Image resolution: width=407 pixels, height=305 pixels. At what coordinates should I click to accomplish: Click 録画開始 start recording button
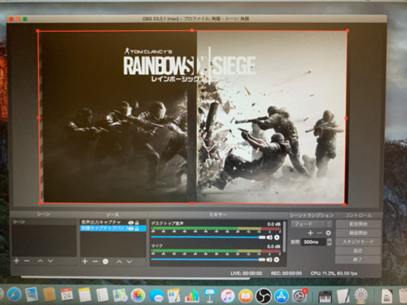[x=358, y=233]
